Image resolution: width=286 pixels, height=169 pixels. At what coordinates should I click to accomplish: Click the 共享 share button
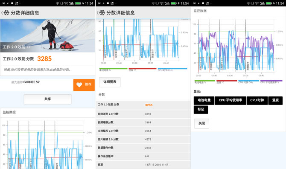tap(48, 99)
